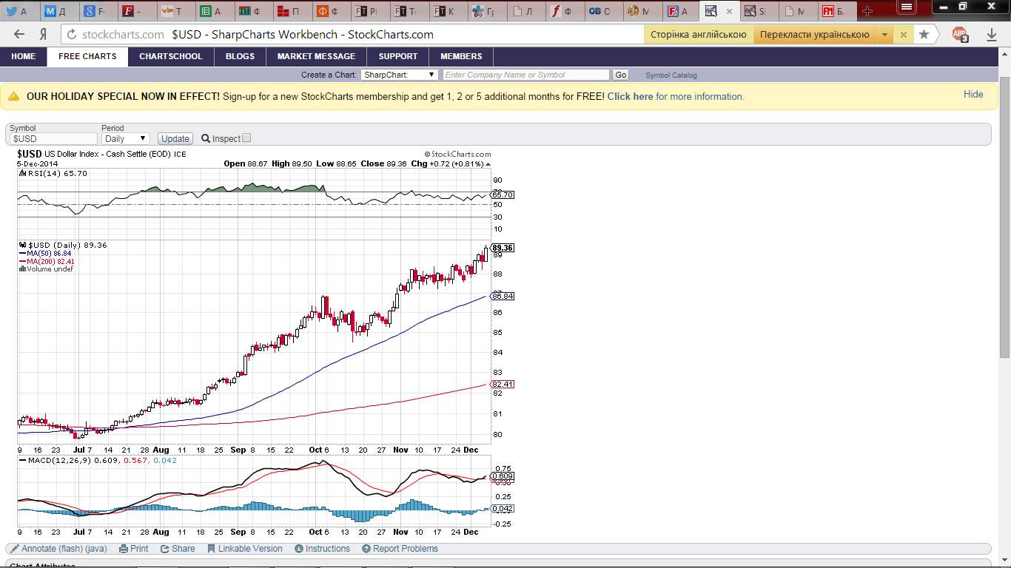Screen dimensions: 1011x568
Task: Click the Go button
Action: point(620,75)
